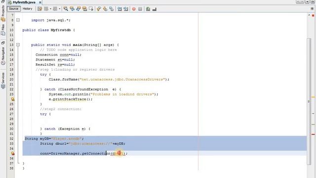The image size is (316, 178).
Task: Click 'String myDB=' line 32
Action: pos(54,139)
